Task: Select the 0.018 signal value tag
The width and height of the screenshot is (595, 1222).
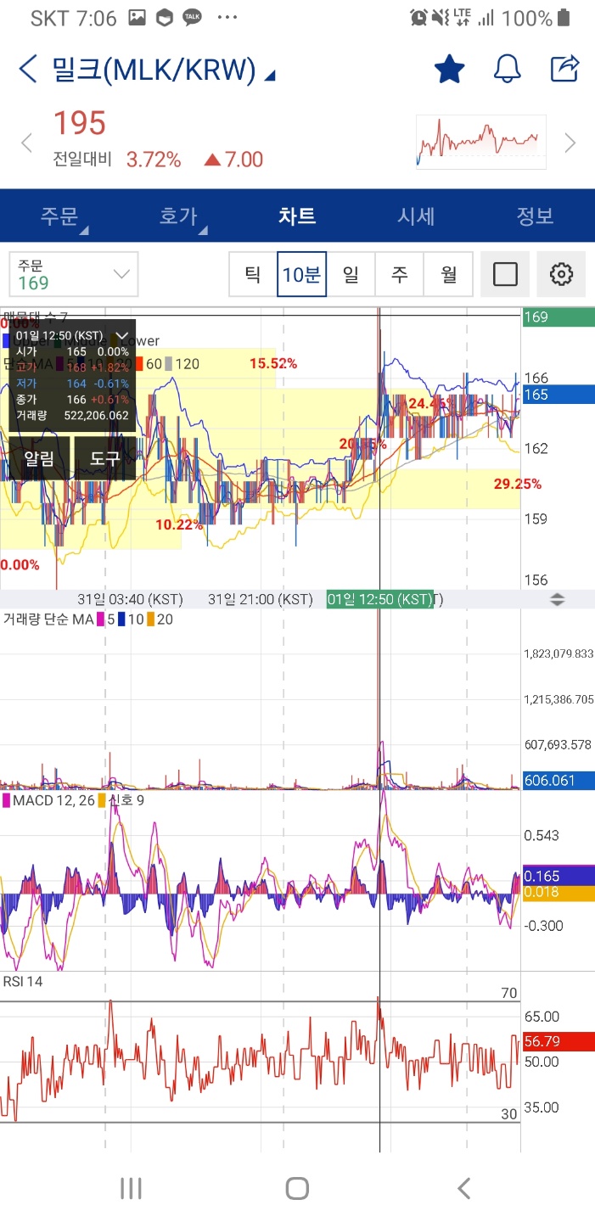Action: pyautogui.click(x=559, y=892)
